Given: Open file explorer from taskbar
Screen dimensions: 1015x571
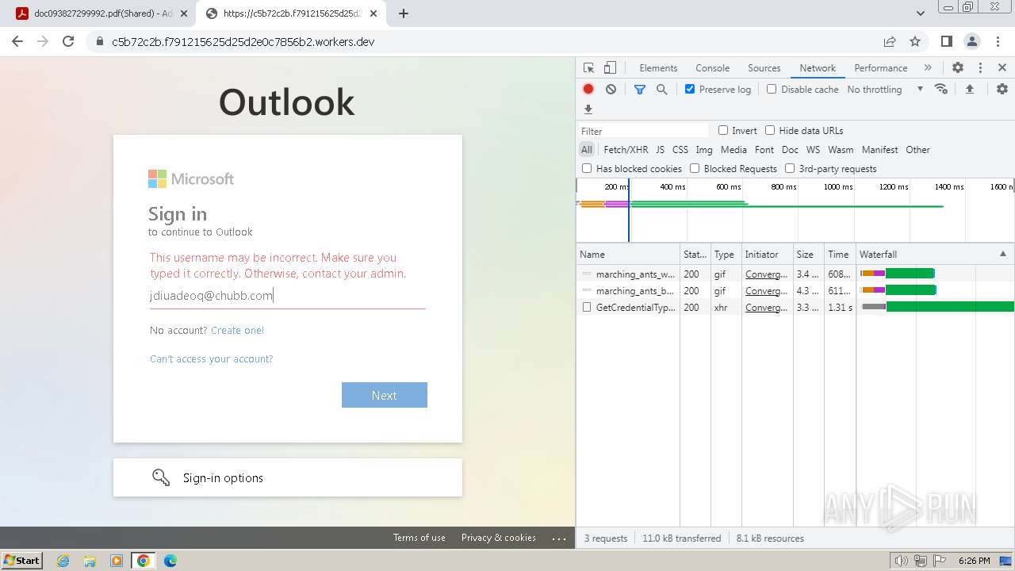Looking at the screenshot, I should click(x=90, y=561).
